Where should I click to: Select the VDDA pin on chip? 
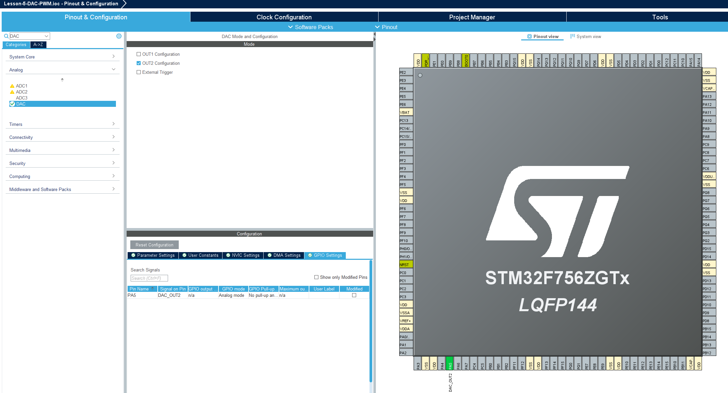(406, 329)
